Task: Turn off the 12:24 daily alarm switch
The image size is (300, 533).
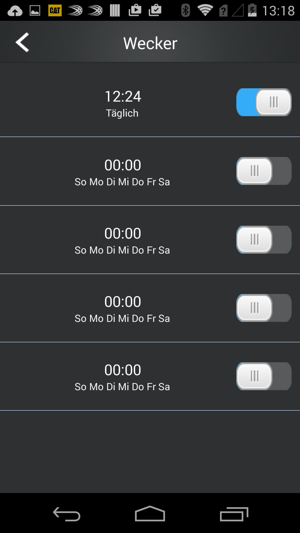Action: click(264, 102)
